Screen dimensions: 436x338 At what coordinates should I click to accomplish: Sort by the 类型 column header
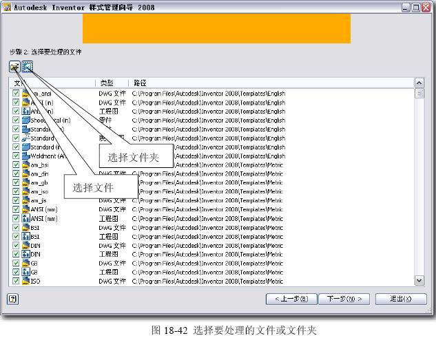[112, 83]
